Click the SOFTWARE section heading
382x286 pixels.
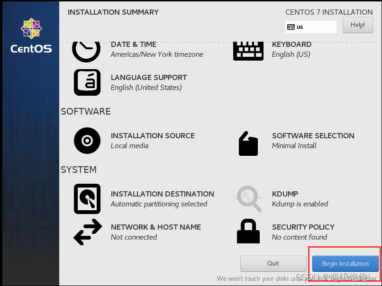86,111
